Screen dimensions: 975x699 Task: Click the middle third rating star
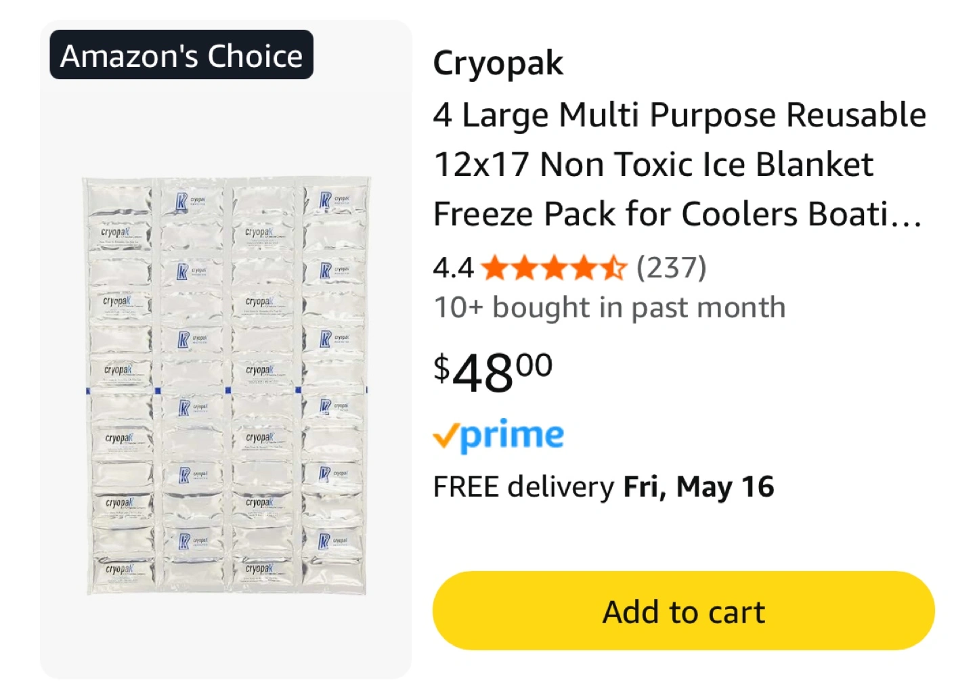555,268
